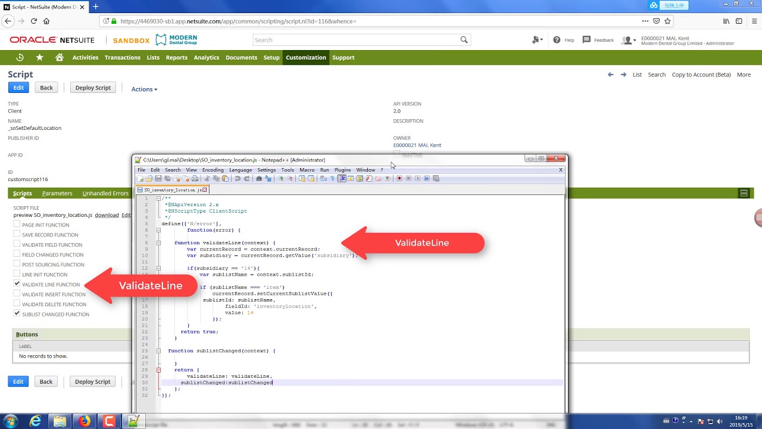Open the Shortcuts star icon

tap(40, 57)
